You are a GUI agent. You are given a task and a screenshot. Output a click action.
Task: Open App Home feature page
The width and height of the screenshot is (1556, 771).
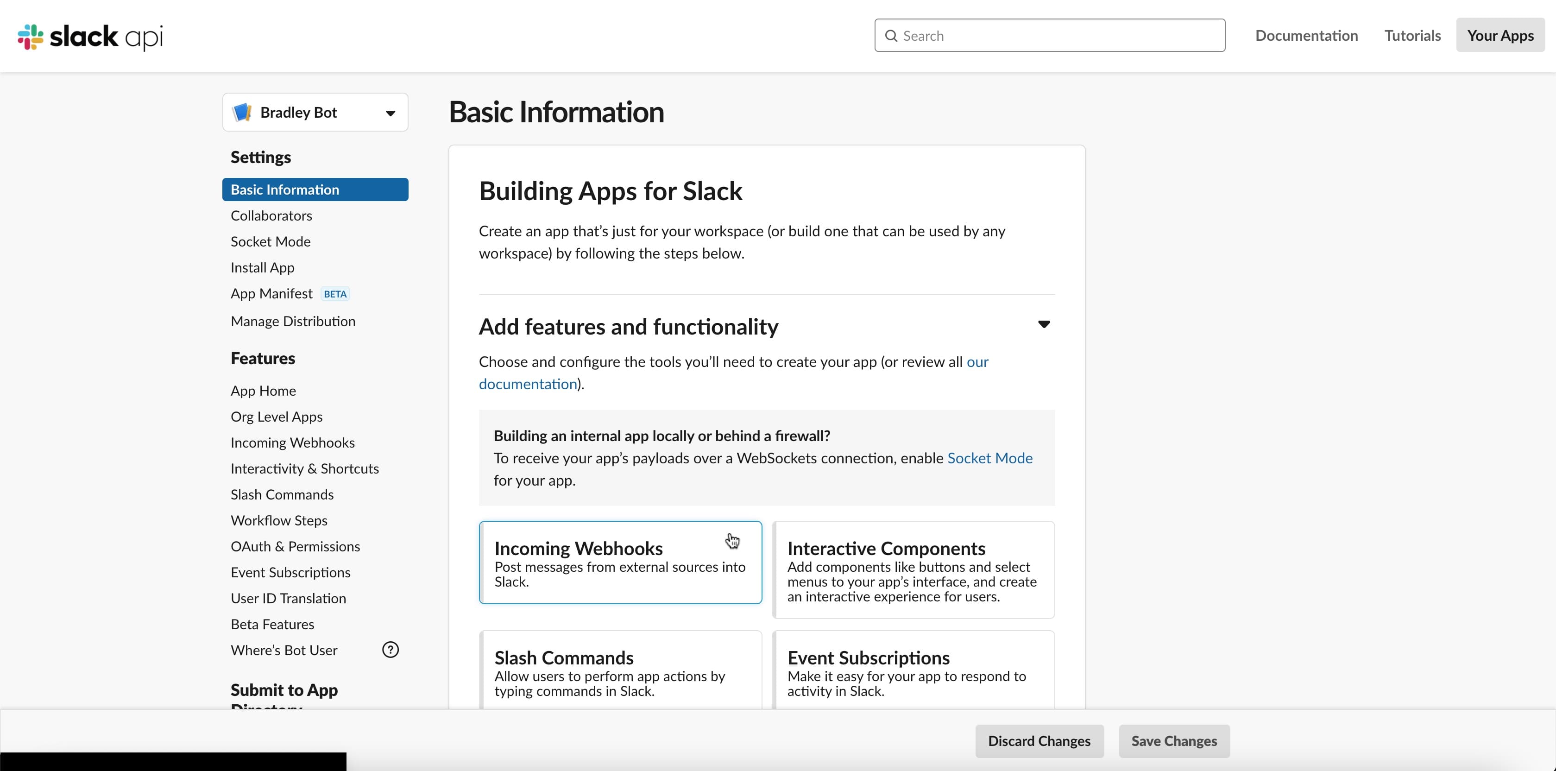(264, 391)
